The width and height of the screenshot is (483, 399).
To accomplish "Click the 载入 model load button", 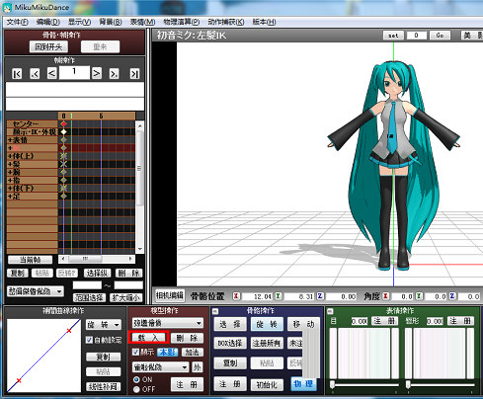I will point(148,338).
